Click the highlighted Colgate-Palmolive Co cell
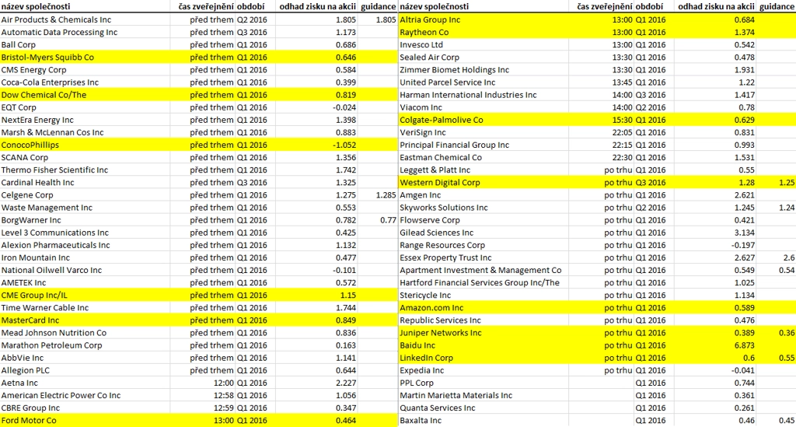796x427 pixels. coord(484,120)
